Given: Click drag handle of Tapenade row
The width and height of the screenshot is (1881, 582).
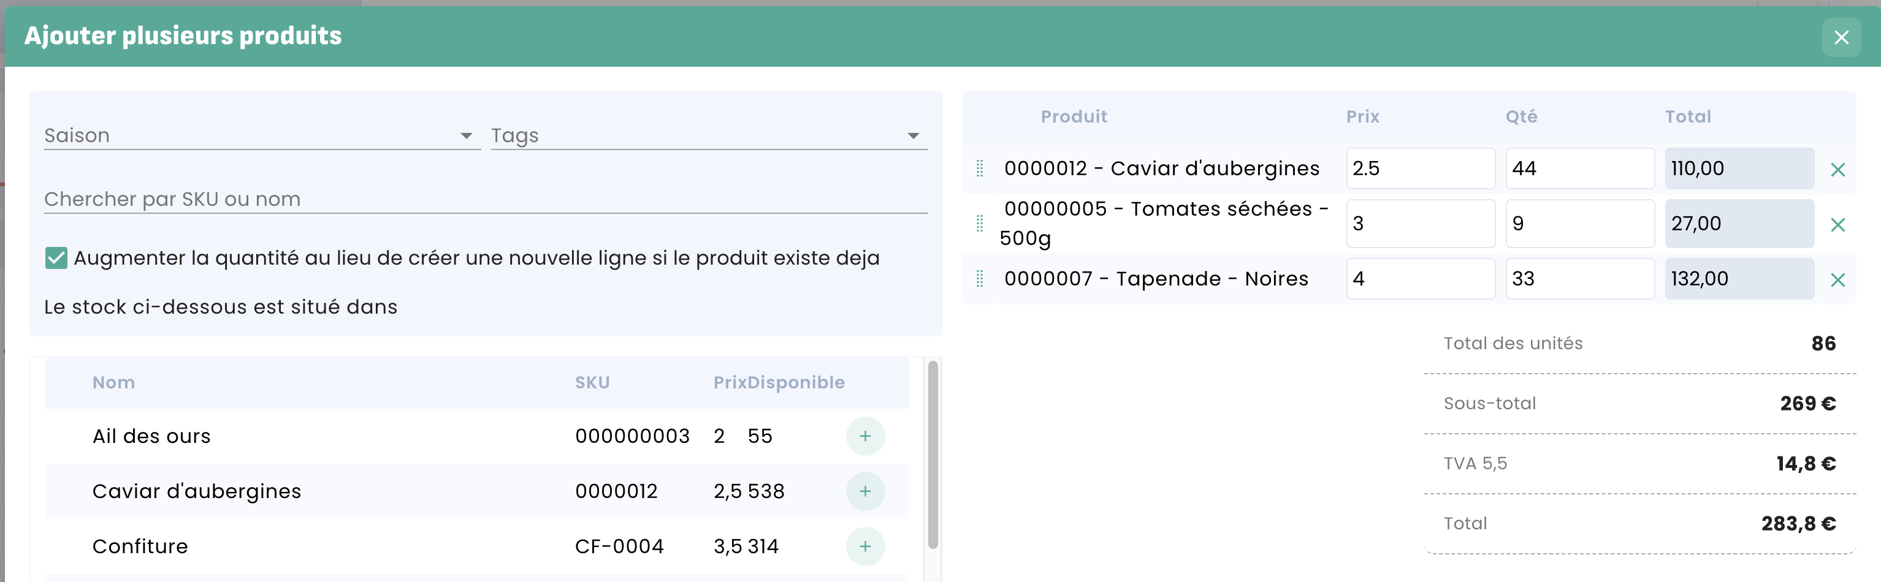Looking at the screenshot, I should (980, 279).
